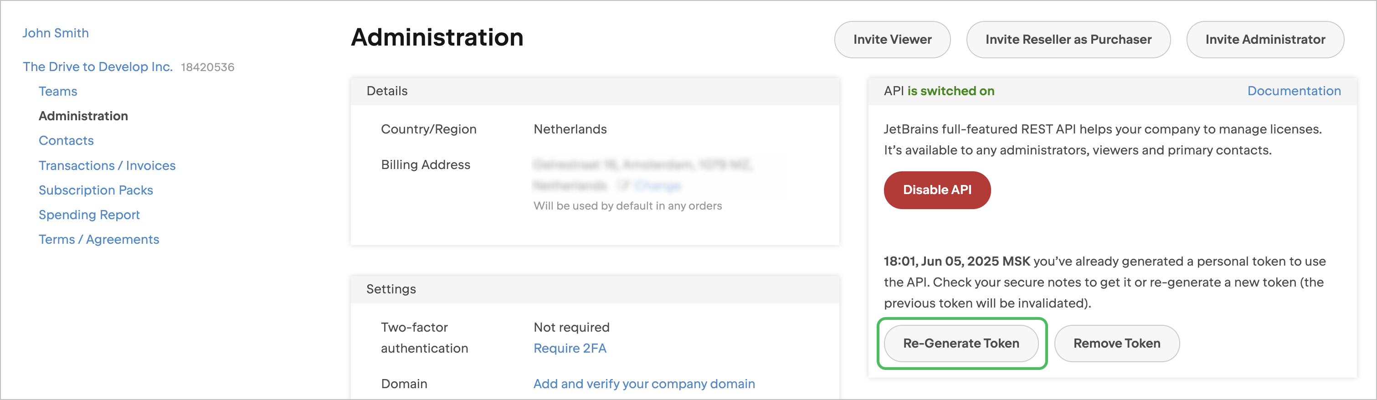Open the API Documentation link
This screenshot has width=1377, height=400.
(1294, 91)
